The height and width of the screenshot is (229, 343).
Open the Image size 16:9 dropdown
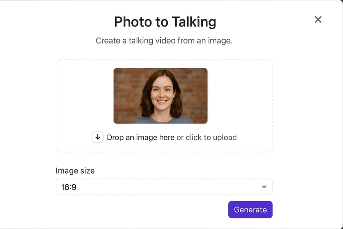click(164, 187)
